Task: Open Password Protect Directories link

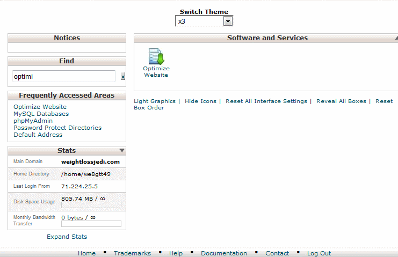Action: (57, 128)
